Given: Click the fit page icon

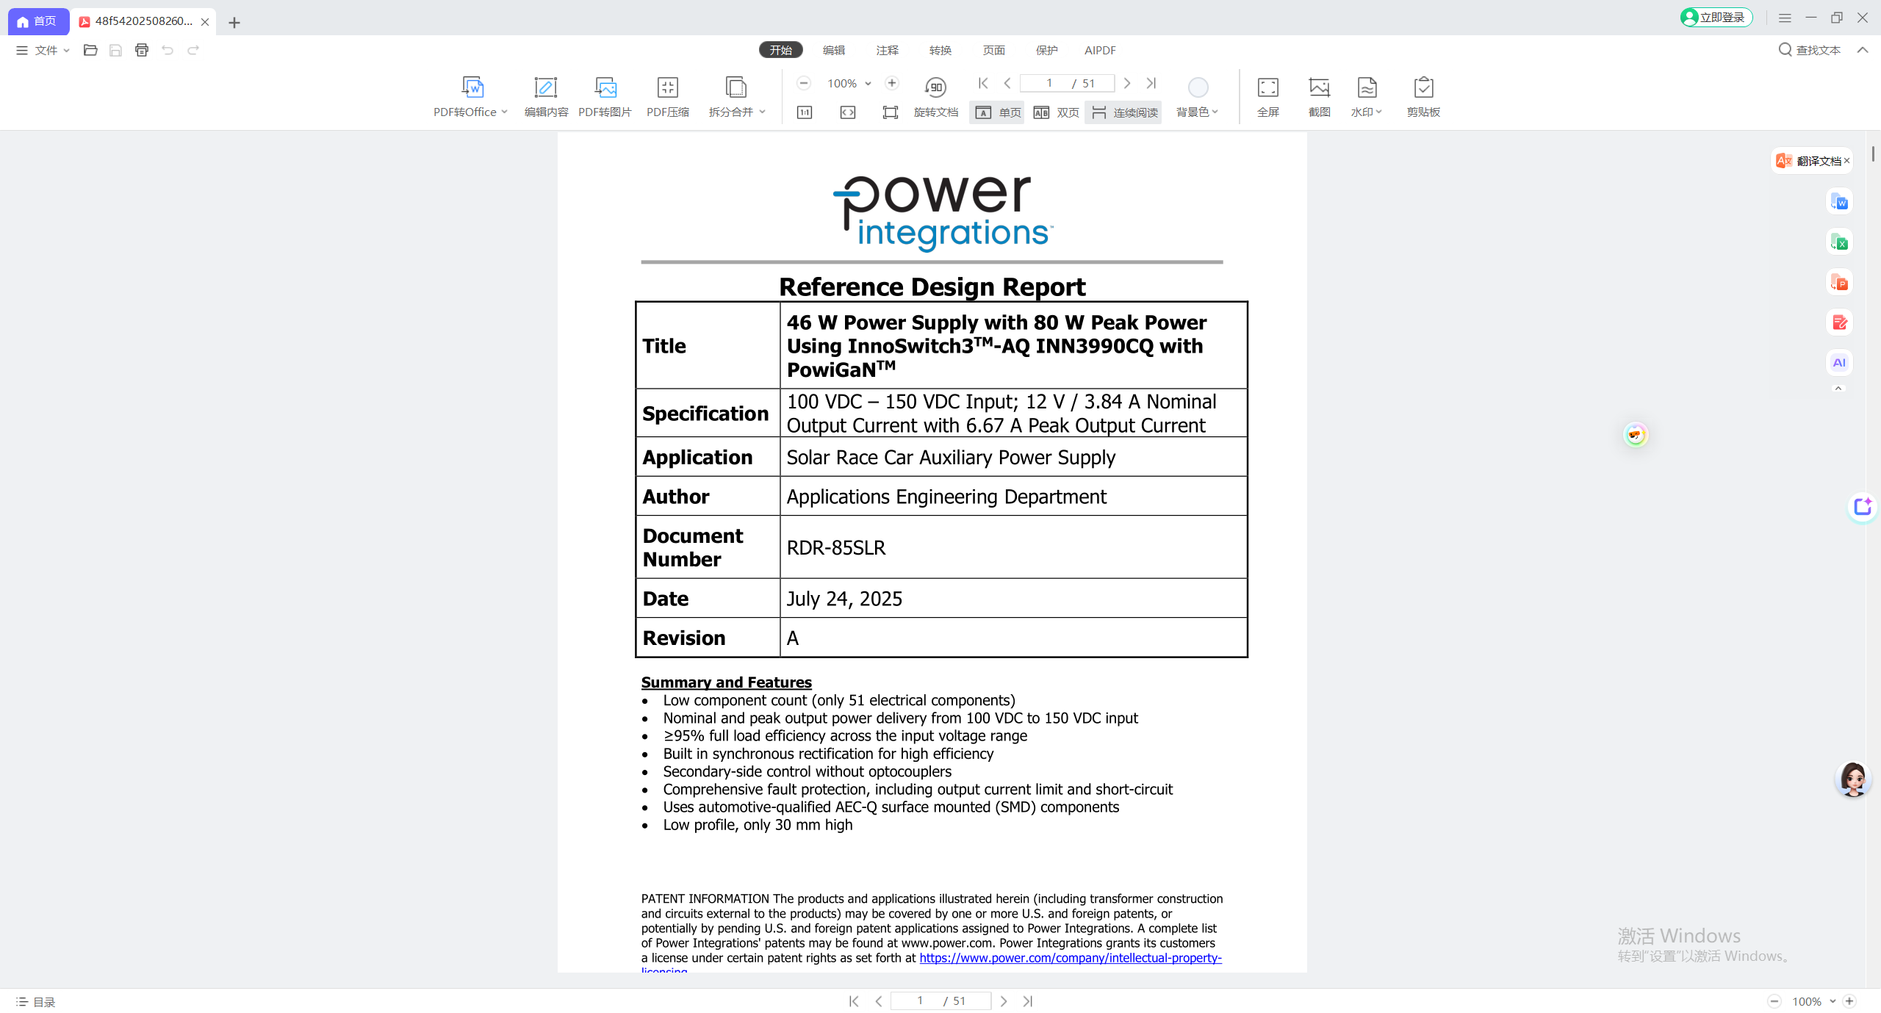Looking at the screenshot, I should click(x=891, y=112).
